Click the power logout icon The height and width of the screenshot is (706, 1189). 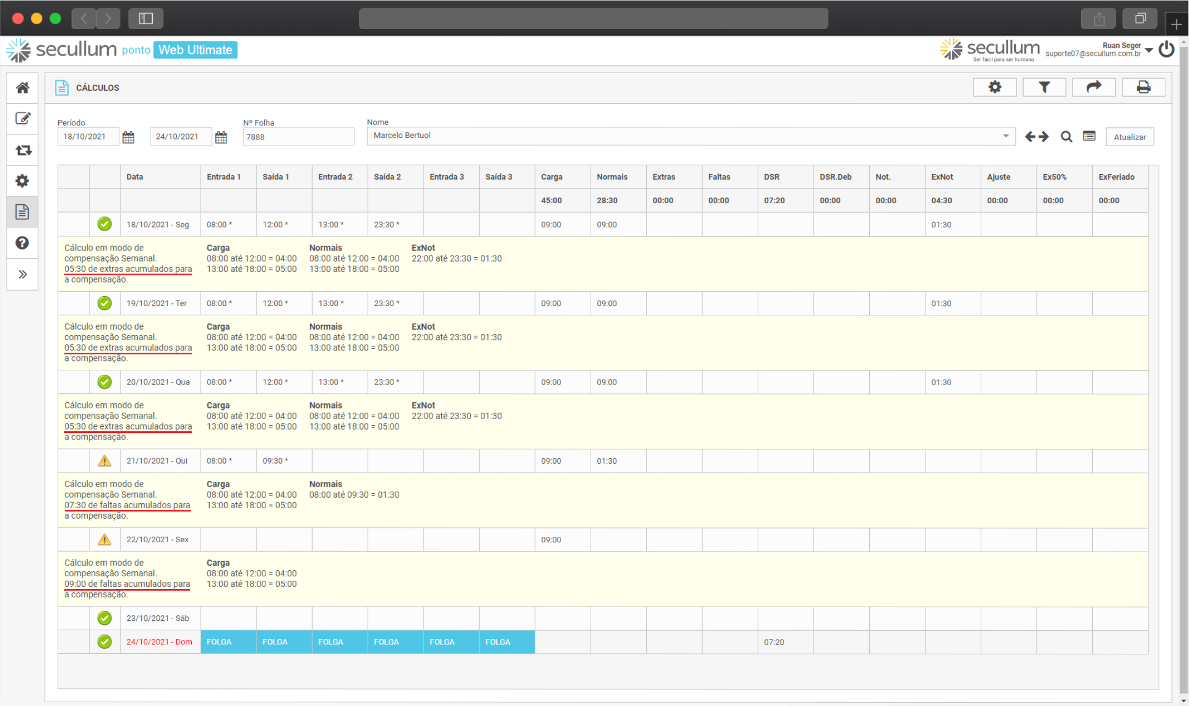[x=1166, y=49]
